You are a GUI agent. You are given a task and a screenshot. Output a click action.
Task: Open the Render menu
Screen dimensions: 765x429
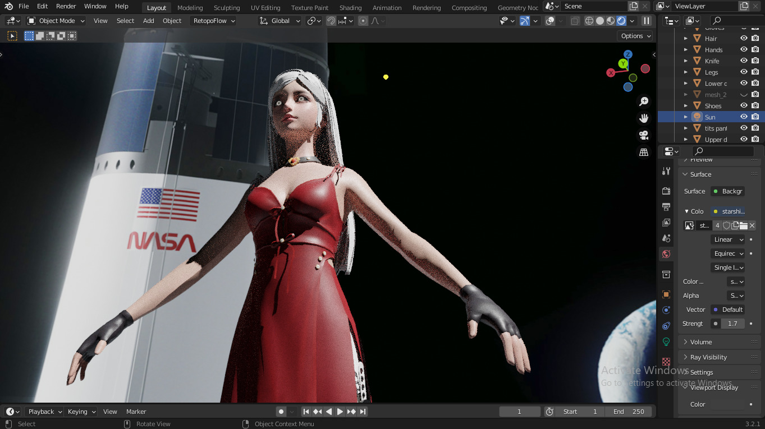pyautogui.click(x=66, y=6)
